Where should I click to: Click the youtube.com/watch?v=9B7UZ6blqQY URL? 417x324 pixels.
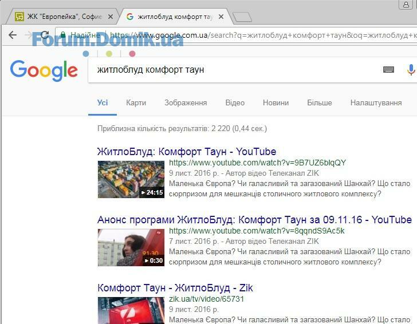pos(257,163)
